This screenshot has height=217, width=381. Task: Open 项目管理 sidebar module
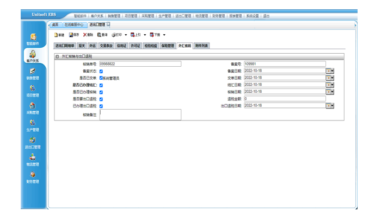(x=33, y=91)
